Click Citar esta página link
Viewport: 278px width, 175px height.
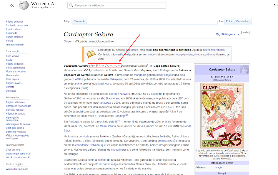click(15, 128)
